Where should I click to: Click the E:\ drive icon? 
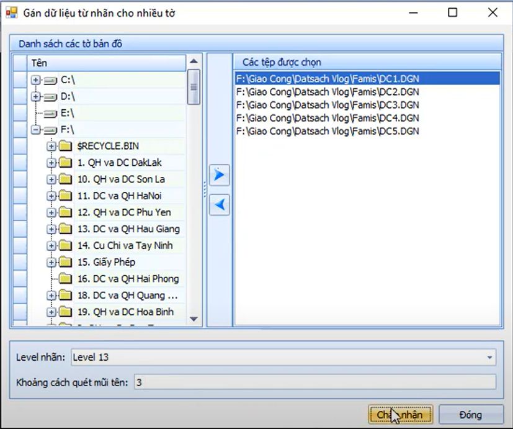(x=50, y=114)
